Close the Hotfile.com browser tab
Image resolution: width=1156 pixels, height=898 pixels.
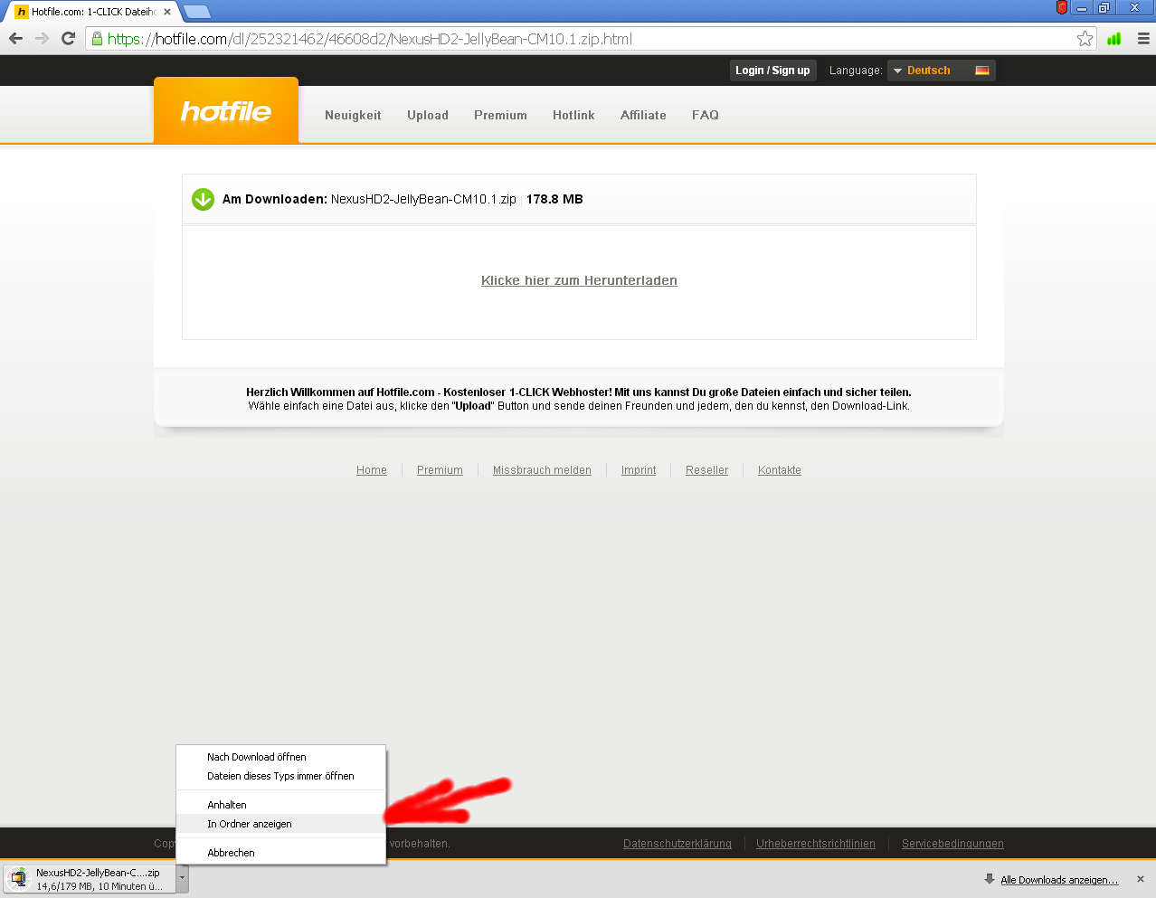(x=167, y=12)
